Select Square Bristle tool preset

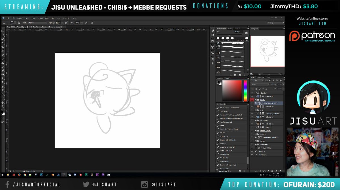[232, 162]
